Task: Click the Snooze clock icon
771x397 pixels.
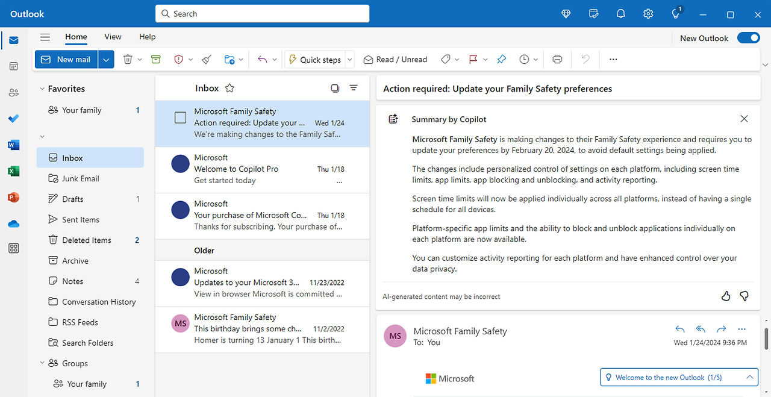Action: pyautogui.click(x=524, y=59)
